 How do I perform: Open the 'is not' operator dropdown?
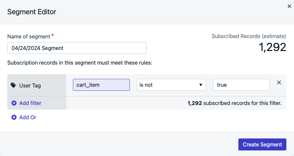coord(171,85)
